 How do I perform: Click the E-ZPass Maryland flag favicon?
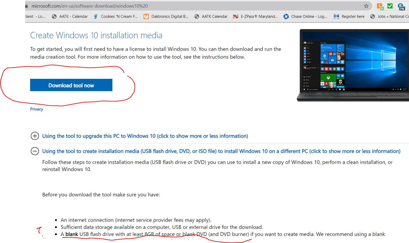coord(236,16)
